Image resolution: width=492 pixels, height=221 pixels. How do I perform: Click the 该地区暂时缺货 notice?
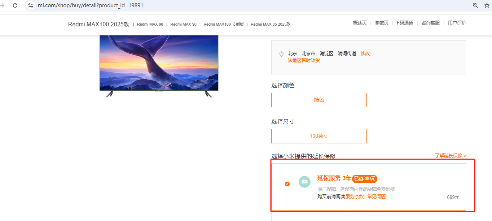(304, 60)
